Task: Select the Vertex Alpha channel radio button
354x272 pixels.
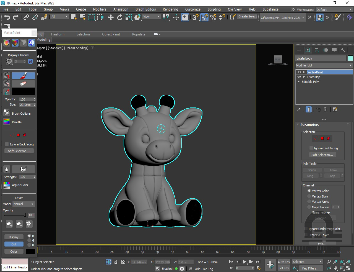Action: [309, 202]
